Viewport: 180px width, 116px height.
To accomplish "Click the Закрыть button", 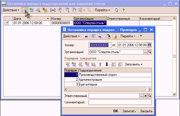I will (146, 111).
